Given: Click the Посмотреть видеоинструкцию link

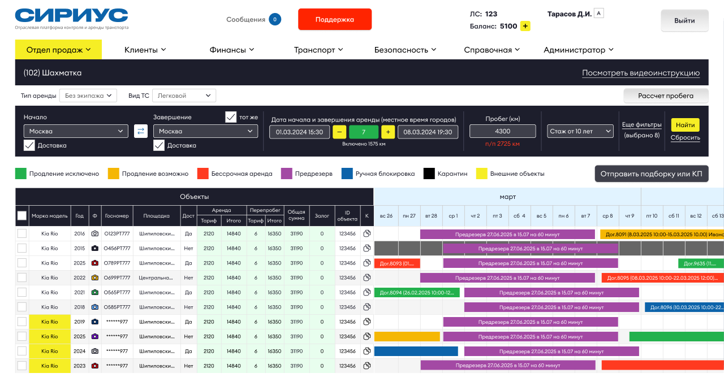Looking at the screenshot, I should pos(640,73).
